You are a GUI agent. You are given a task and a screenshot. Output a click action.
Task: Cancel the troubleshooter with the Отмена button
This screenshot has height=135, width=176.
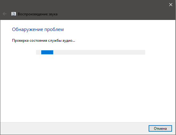[x=160, y=128]
